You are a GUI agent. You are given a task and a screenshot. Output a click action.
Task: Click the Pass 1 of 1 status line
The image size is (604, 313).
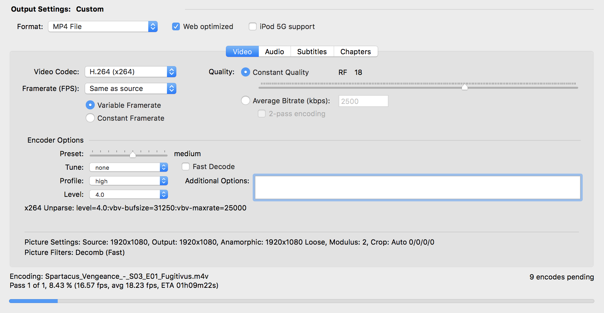click(114, 285)
